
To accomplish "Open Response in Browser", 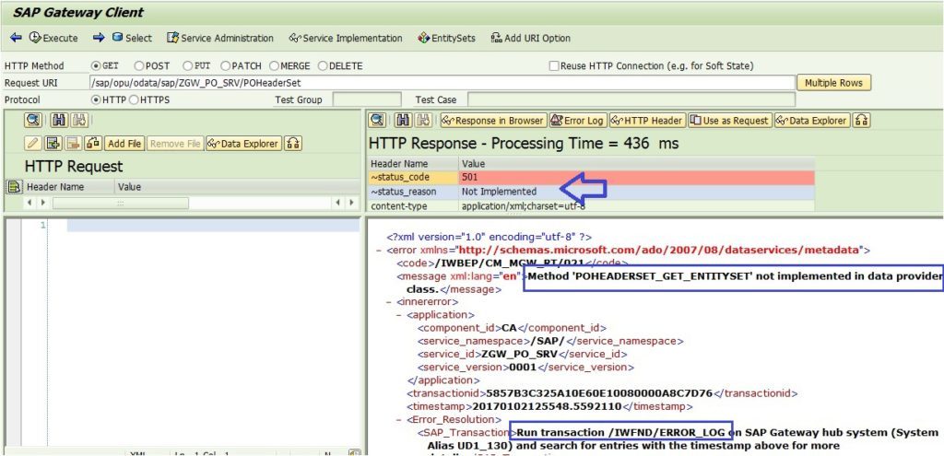I will click(x=493, y=121).
